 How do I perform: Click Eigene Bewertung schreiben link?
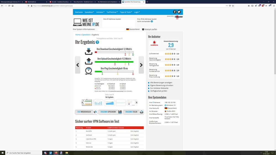pos(162,85)
